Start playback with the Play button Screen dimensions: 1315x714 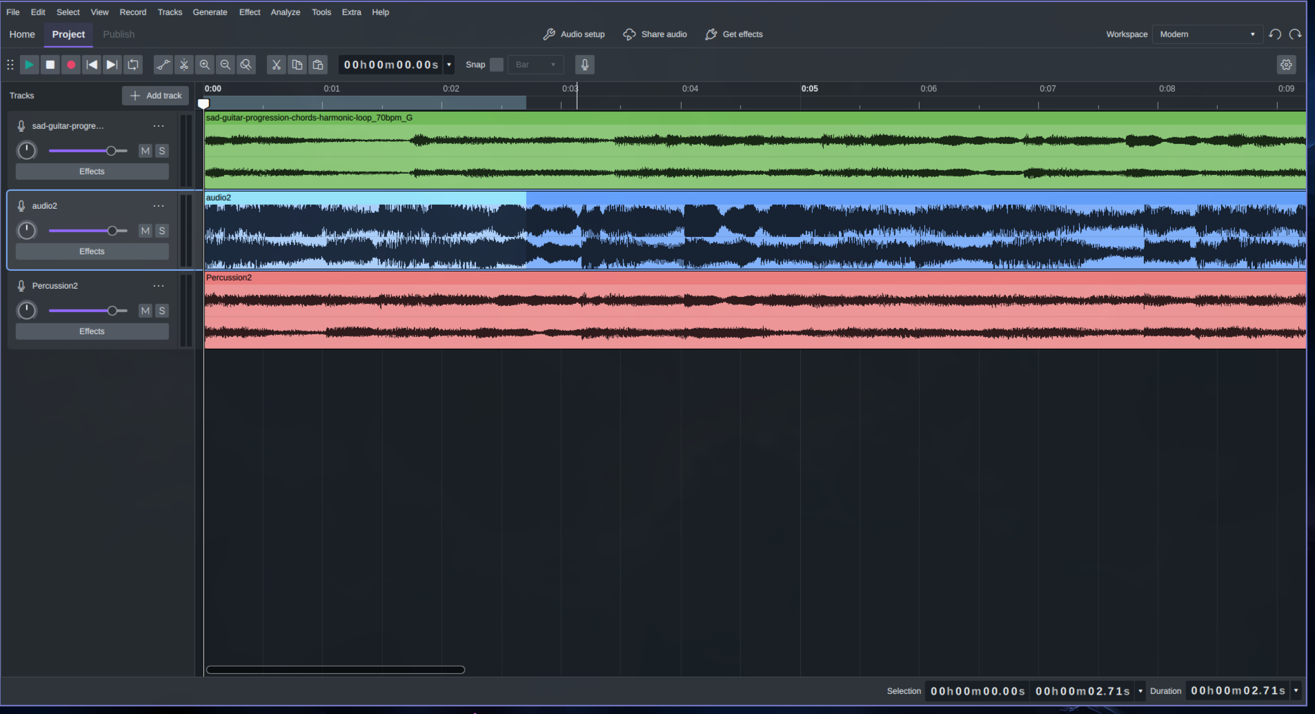click(29, 65)
